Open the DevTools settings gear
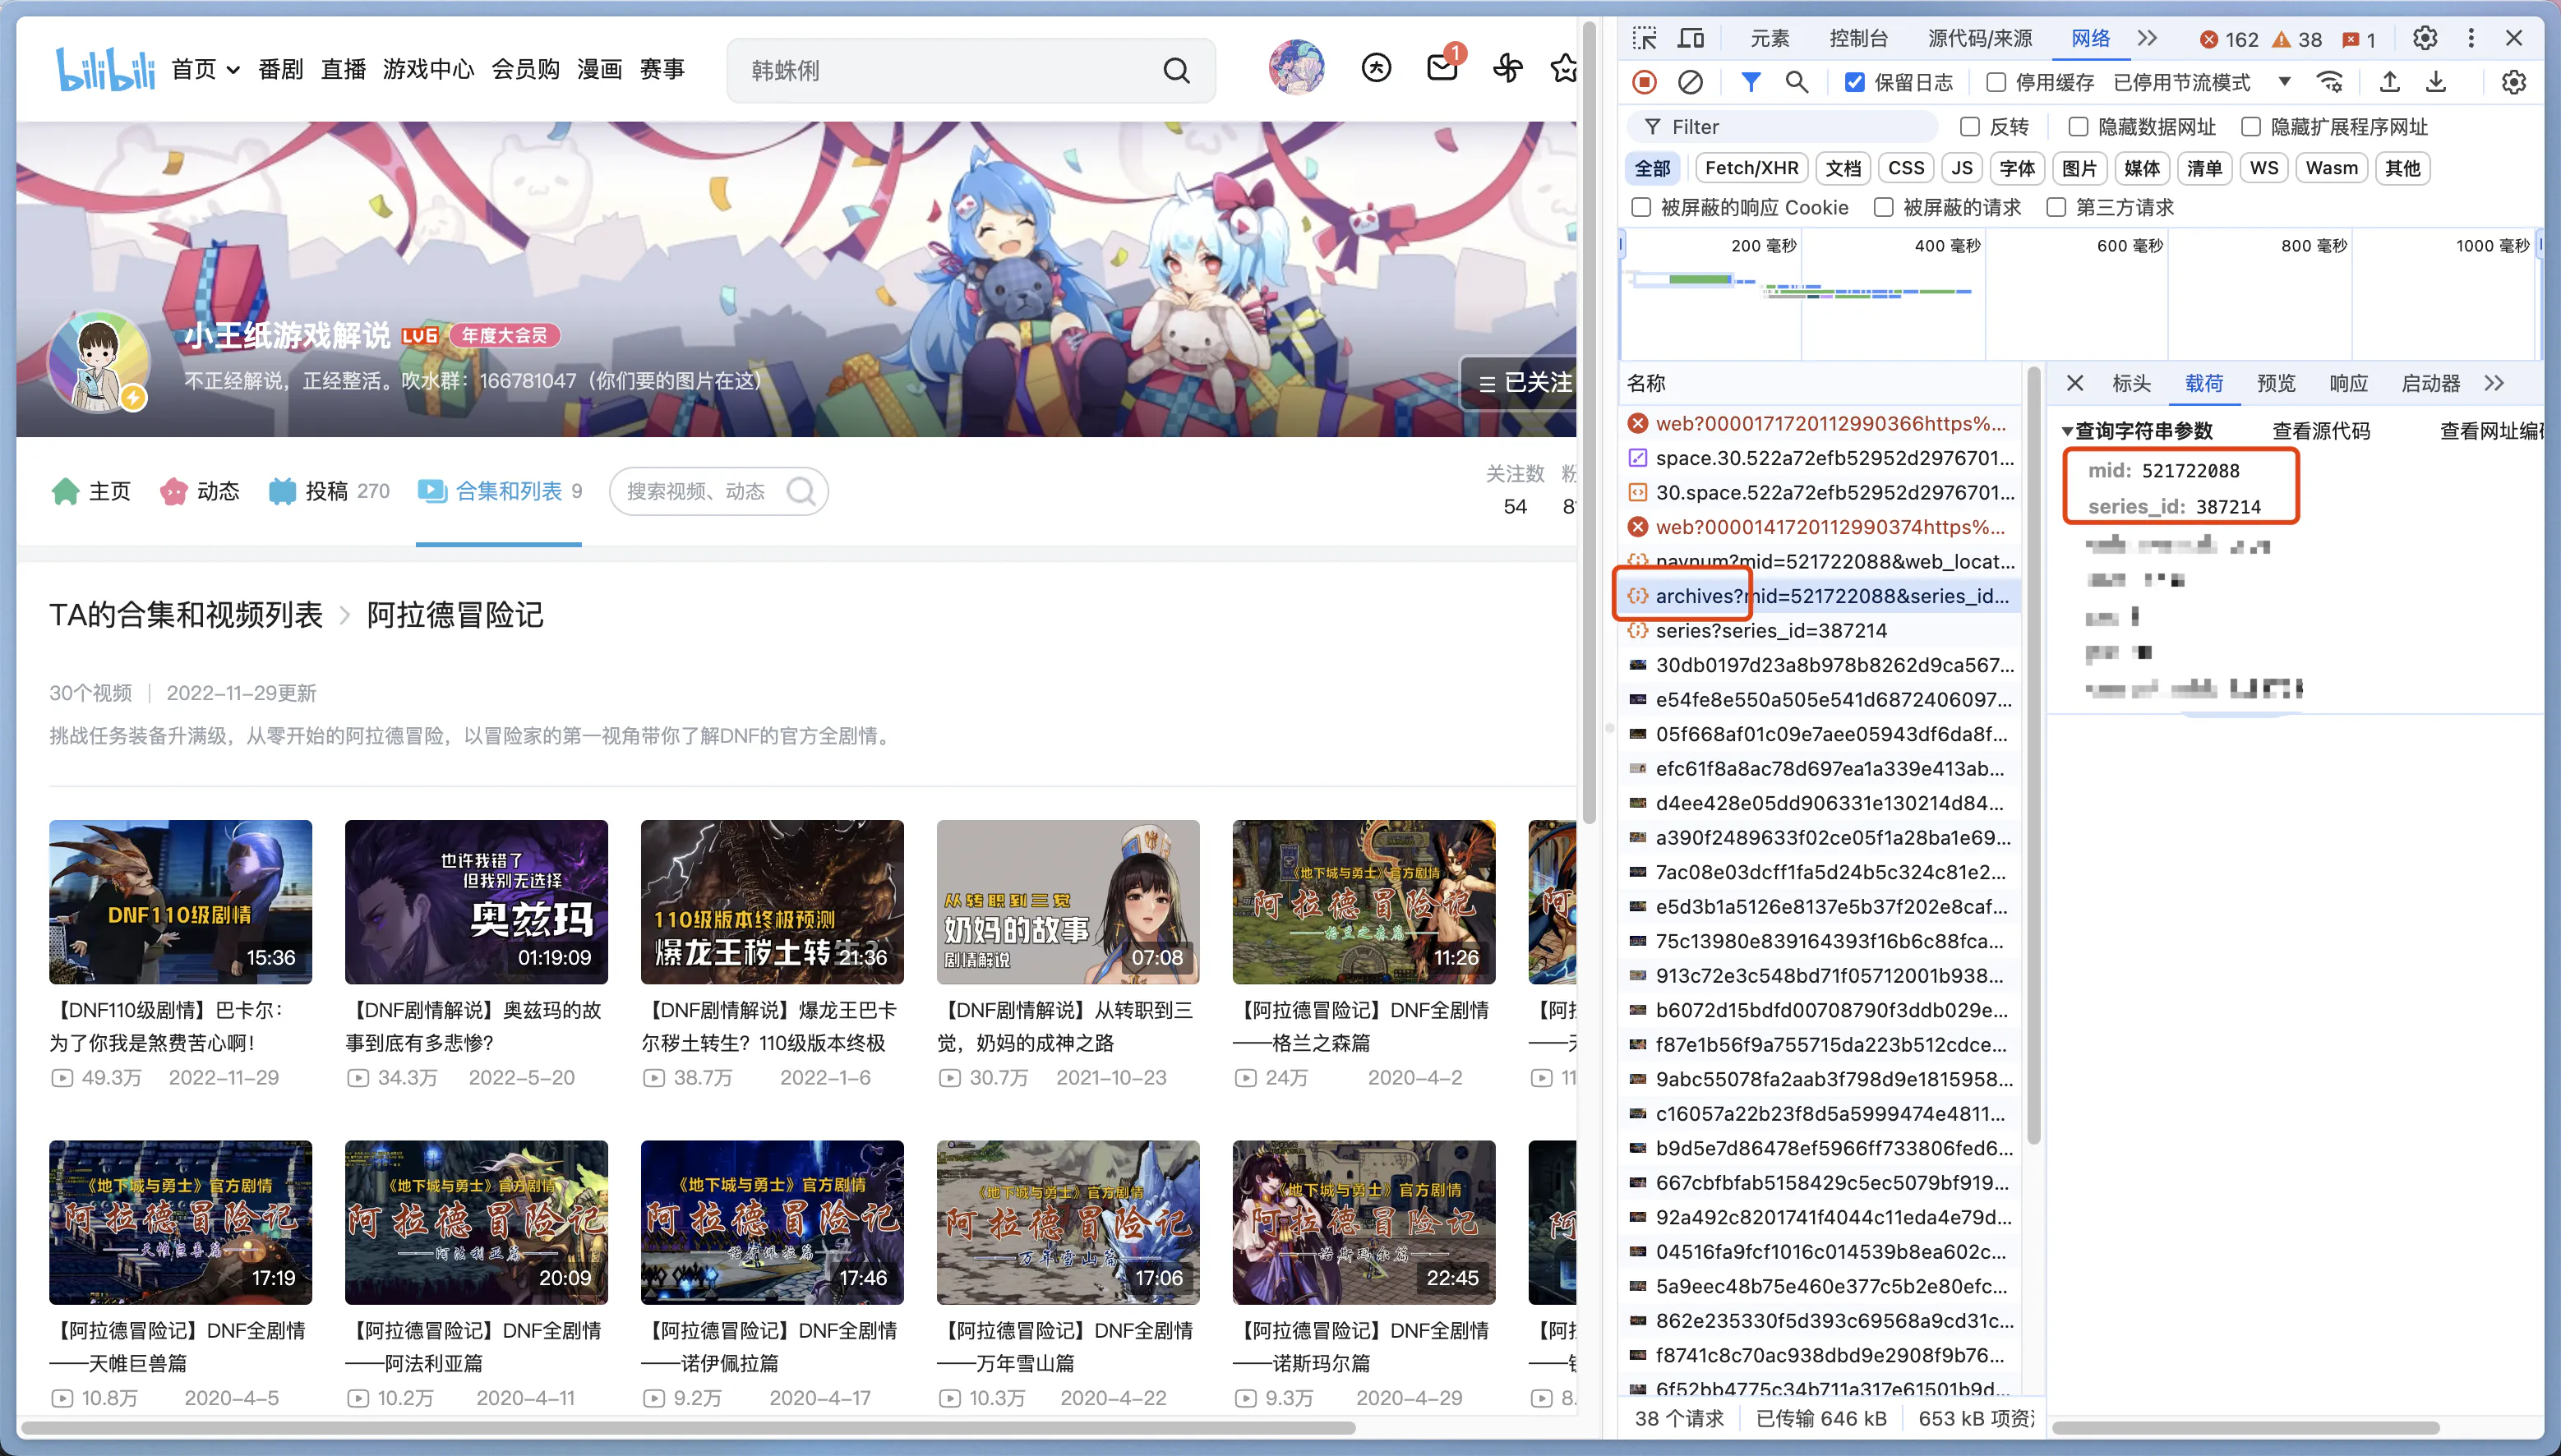The height and width of the screenshot is (1456, 2561). click(2424, 38)
